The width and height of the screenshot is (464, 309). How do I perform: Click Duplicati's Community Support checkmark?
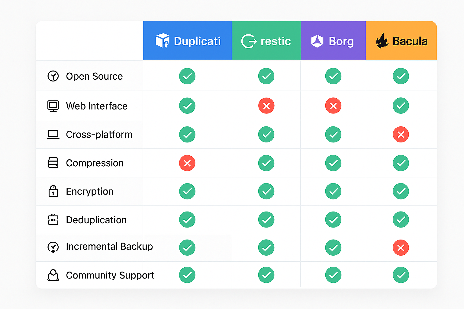187,275
